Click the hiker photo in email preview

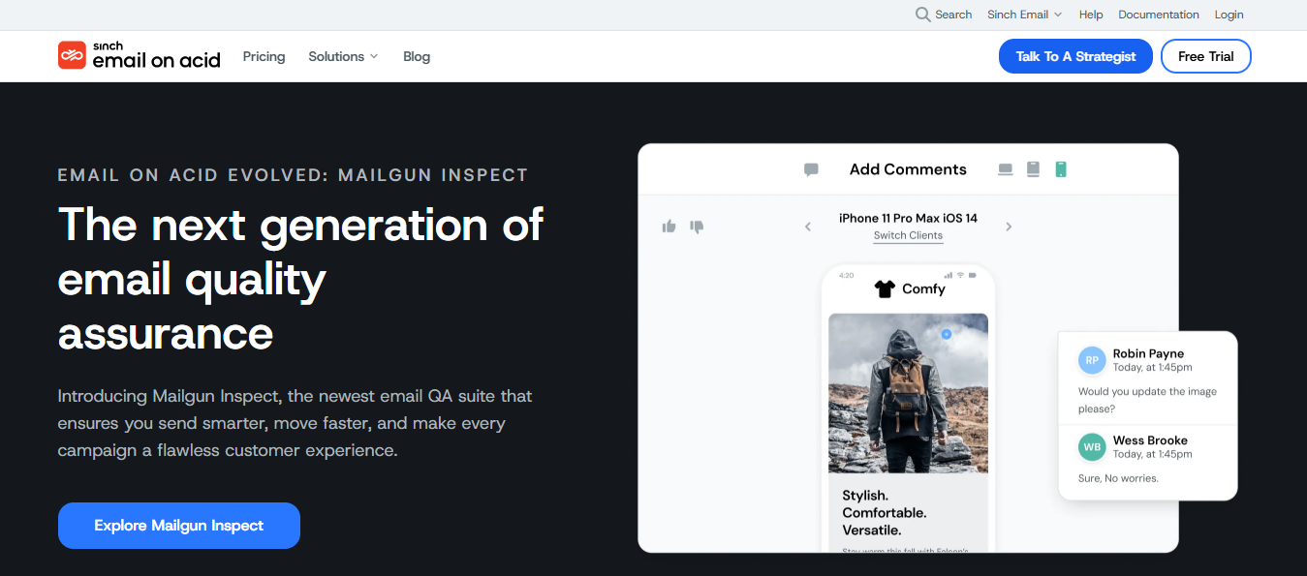(908, 393)
